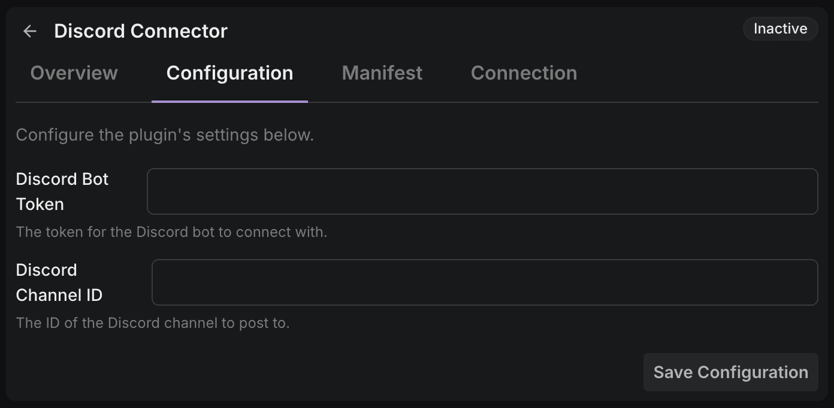Switch to the Manifest tab
Image resolution: width=834 pixels, height=408 pixels.
[x=382, y=72]
